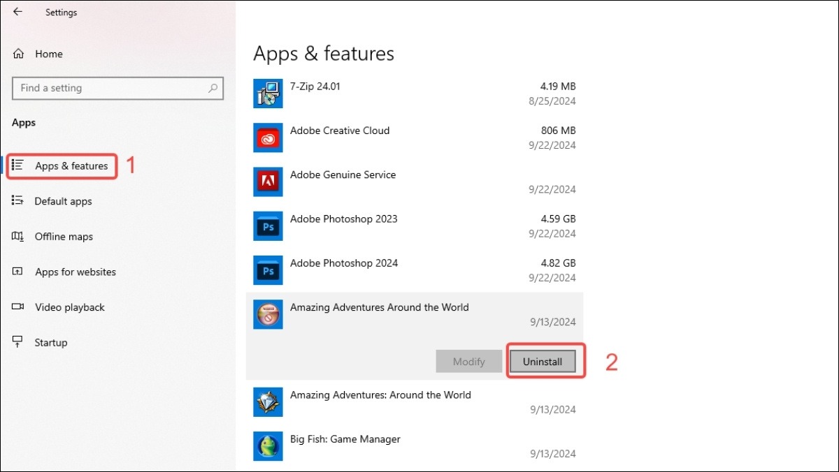Screen dimensions: 839x472
Task: Select the Amazing Adventures: Around the World compass icon
Action: 268,402
